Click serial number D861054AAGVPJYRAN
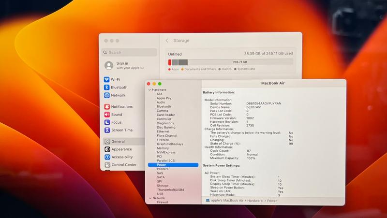 point(264,103)
